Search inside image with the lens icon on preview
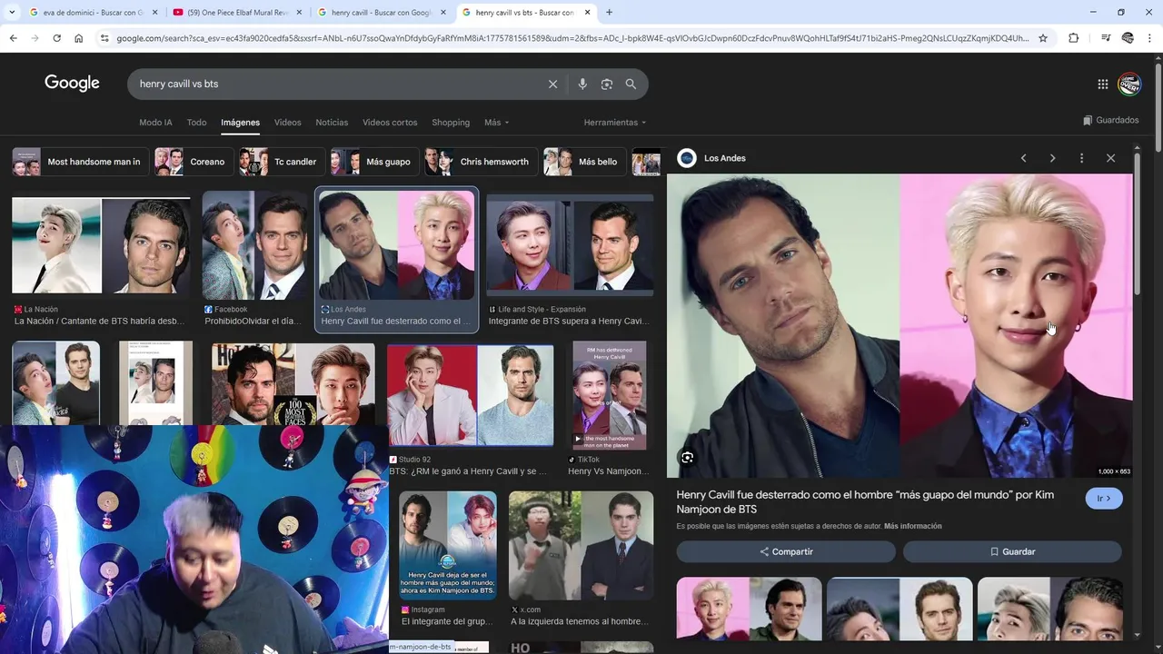1163x654 pixels. click(x=688, y=458)
